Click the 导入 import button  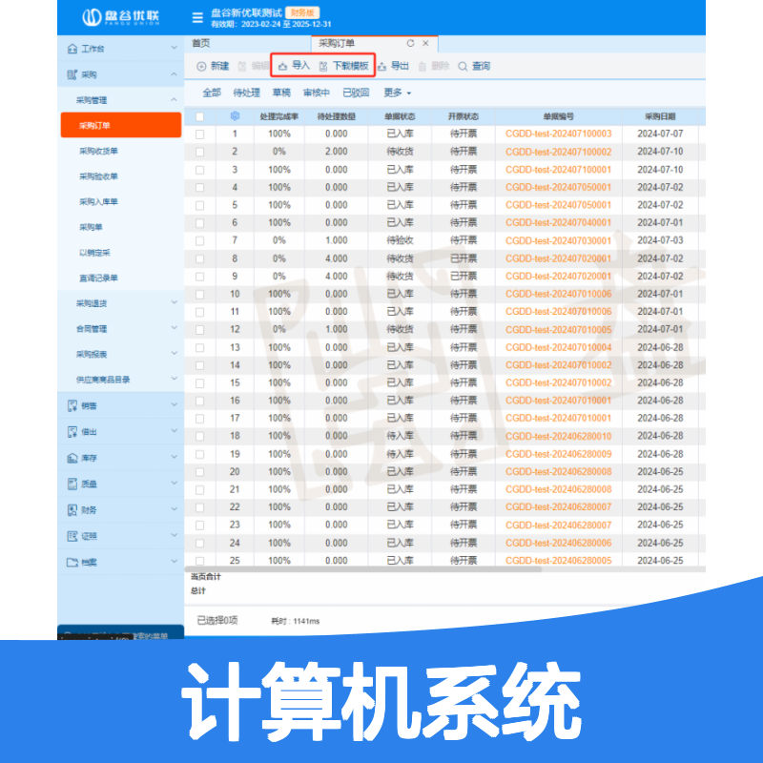click(294, 66)
